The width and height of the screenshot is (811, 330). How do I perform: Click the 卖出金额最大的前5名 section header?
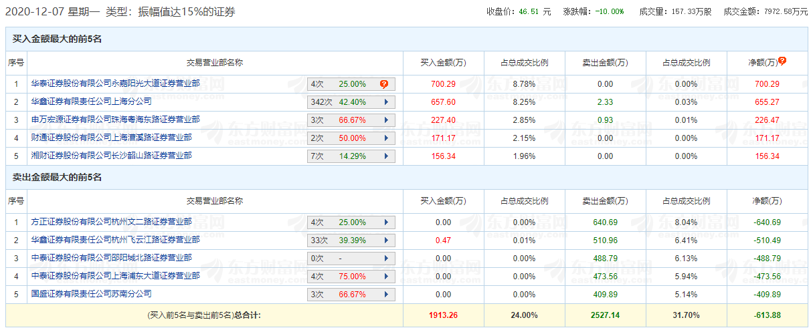tap(57, 178)
